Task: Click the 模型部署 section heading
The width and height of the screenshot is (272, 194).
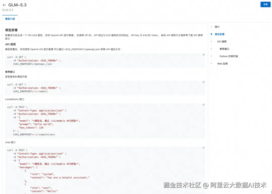Action: [11, 30]
